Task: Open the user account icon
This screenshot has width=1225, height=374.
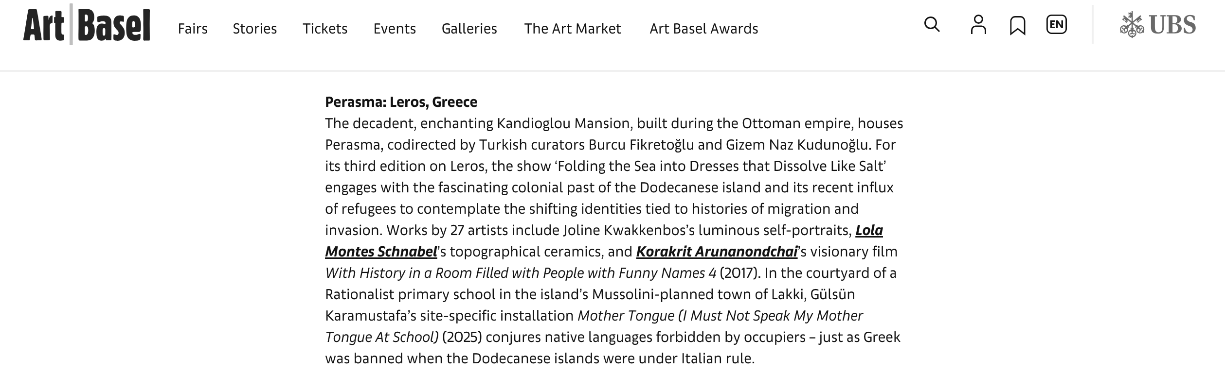Action: (x=978, y=25)
